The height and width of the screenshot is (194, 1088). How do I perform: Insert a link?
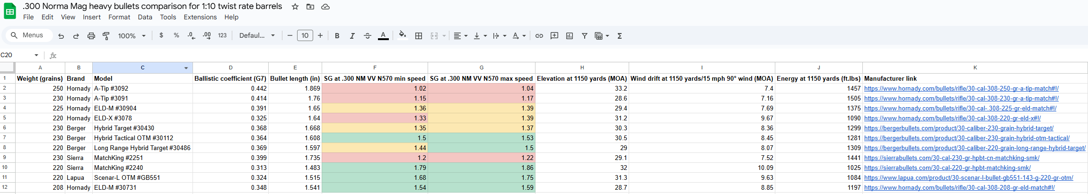[x=539, y=36]
